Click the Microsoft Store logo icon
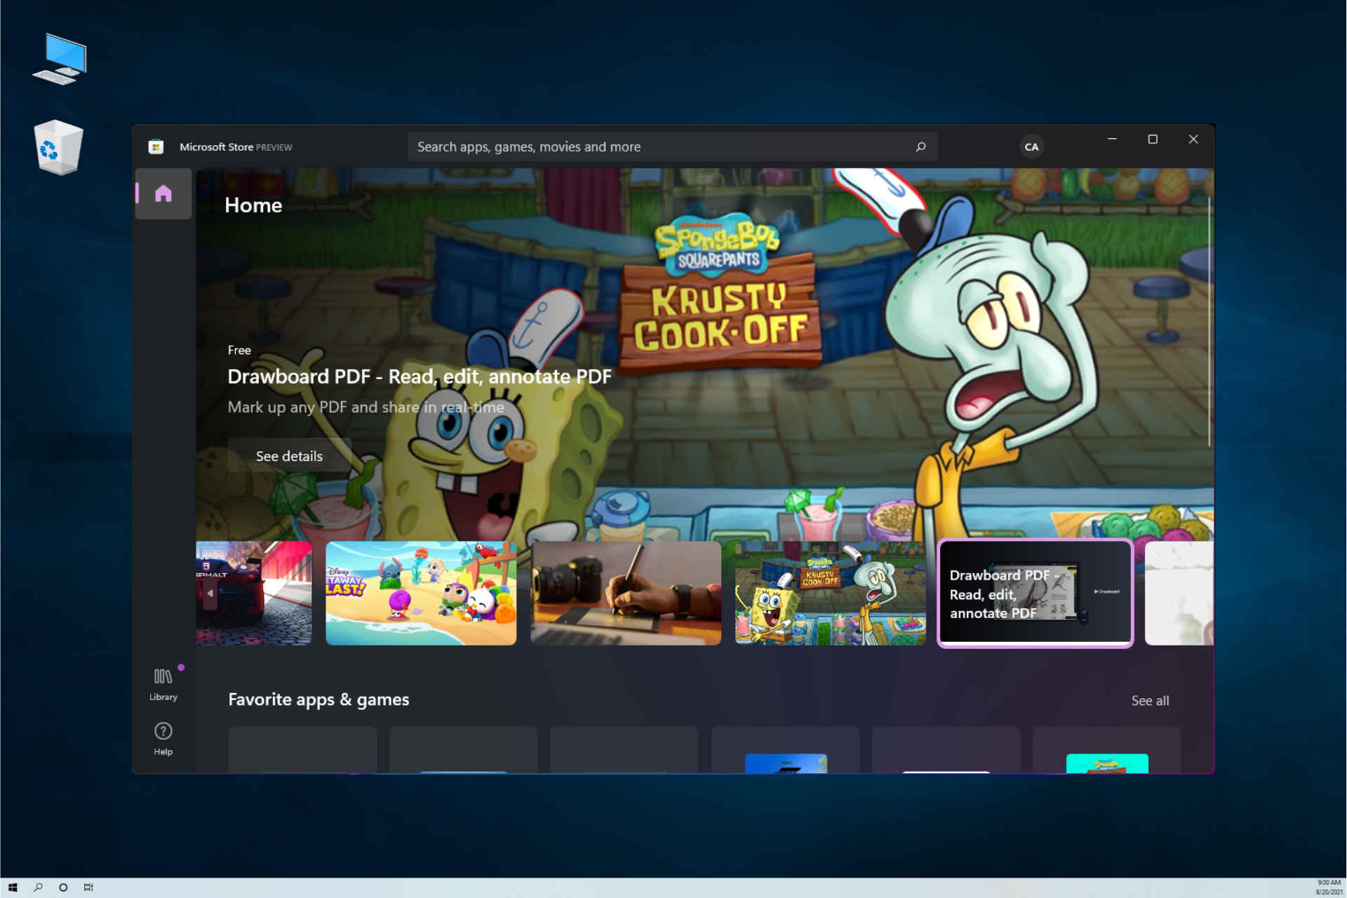The width and height of the screenshot is (1347, 898). click(156, 147)
